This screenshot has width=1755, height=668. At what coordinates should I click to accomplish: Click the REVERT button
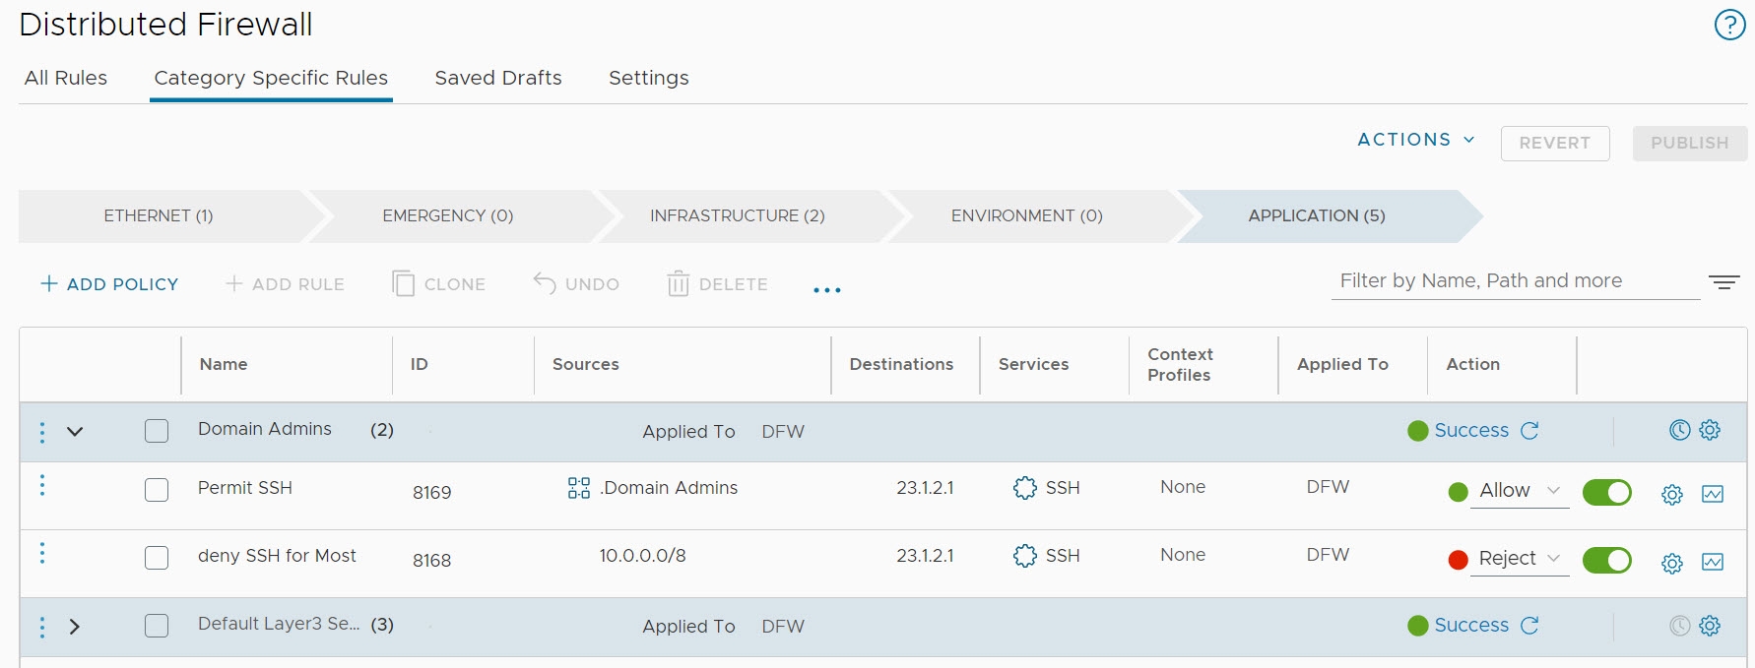tap(1554, 143)
